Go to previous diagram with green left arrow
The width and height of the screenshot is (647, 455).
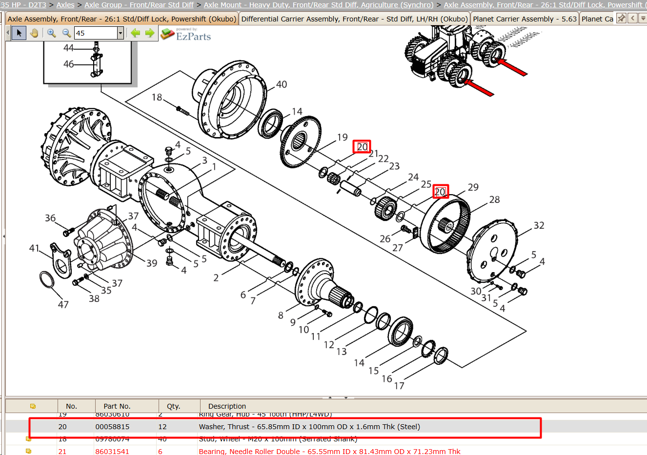(x=135, y=33)
